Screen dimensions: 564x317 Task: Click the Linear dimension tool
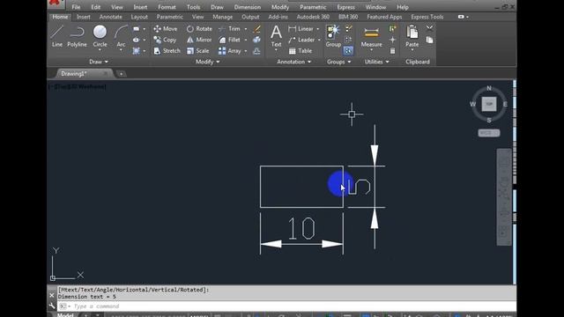tap(301, 29)
